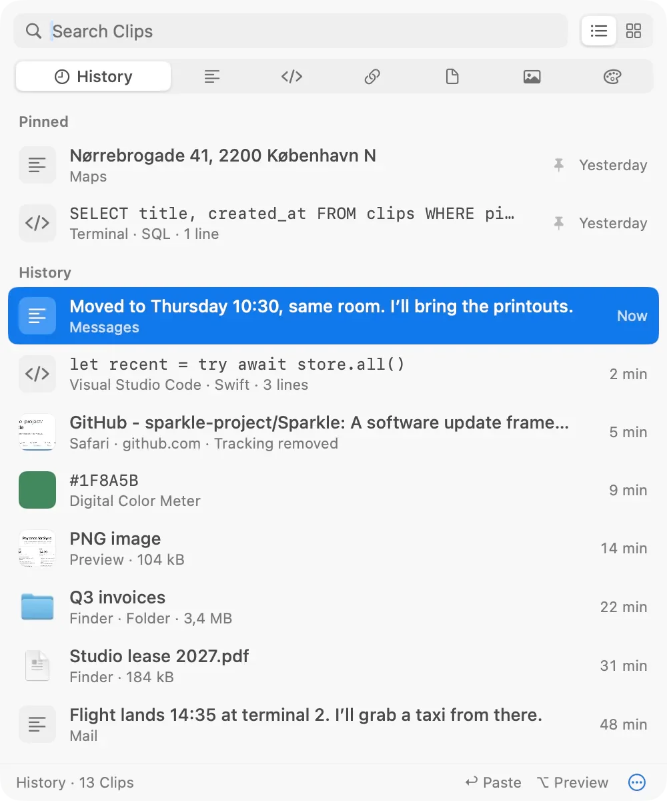The width and height of the screenshot is (667, 801).
Task: Click the 9 min timestamp
Action: (628, 490)
